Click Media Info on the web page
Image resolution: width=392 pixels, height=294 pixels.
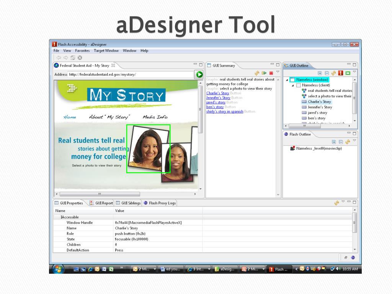tap(155, 117)
